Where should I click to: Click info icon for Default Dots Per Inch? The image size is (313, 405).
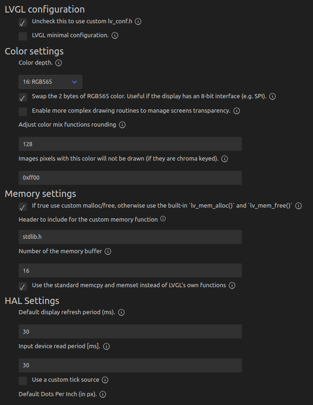click(x=103, y=394)
